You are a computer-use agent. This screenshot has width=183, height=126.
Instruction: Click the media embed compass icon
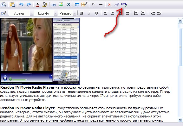tap(69, 5)
